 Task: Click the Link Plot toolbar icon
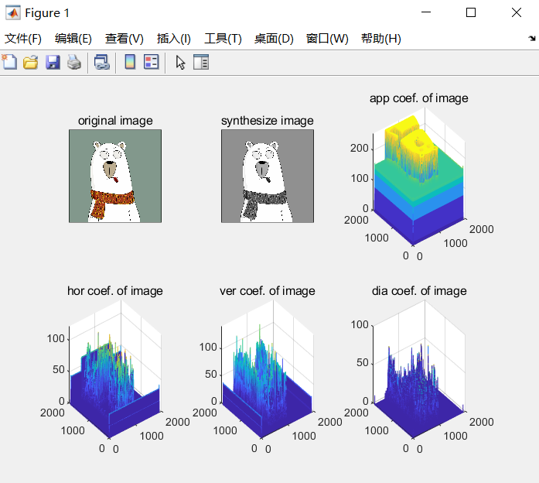(102, 62)
